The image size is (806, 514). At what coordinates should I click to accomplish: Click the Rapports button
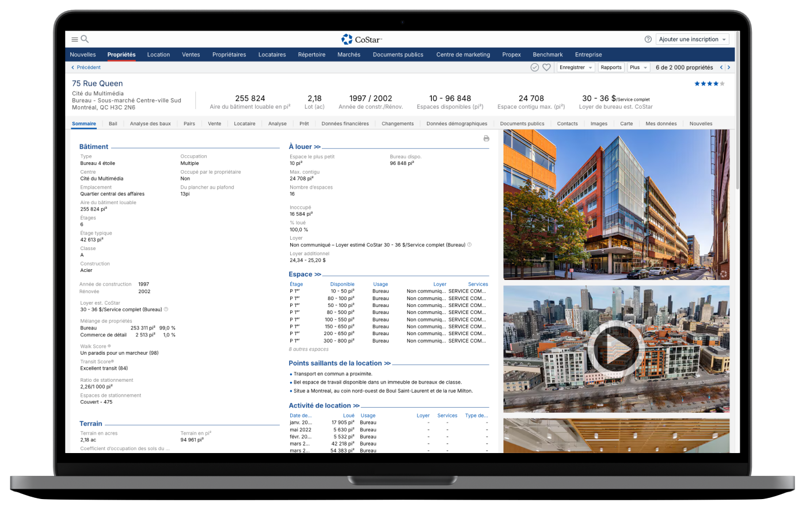(x=610, y=67)
